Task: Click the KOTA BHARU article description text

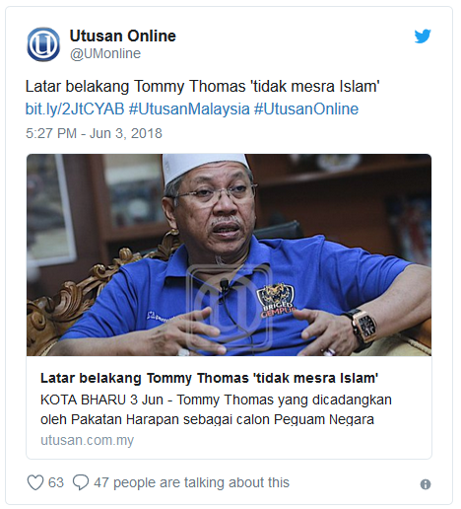Action: coord(216,409)
